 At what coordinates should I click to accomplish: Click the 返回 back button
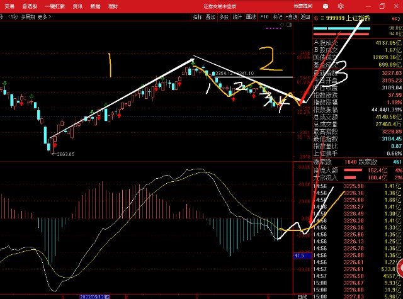[x=305, y=17]
